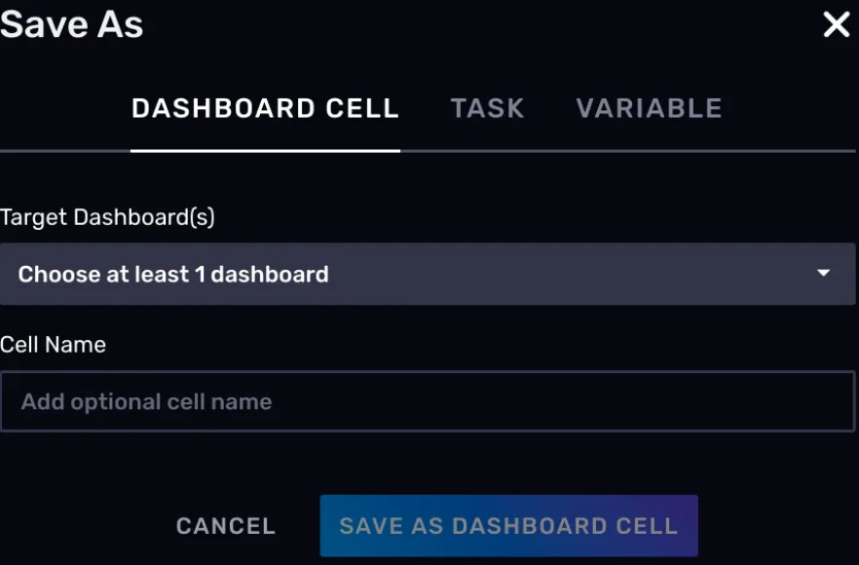The width and height of the screenshot is (859, 565).
Task: Click the gradient Save As Dashboard Cell button
Action: click(x=508, y=526)
